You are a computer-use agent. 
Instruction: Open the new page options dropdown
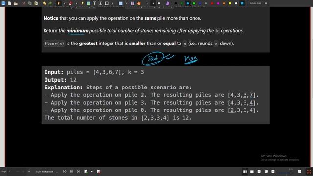[92, 172]
